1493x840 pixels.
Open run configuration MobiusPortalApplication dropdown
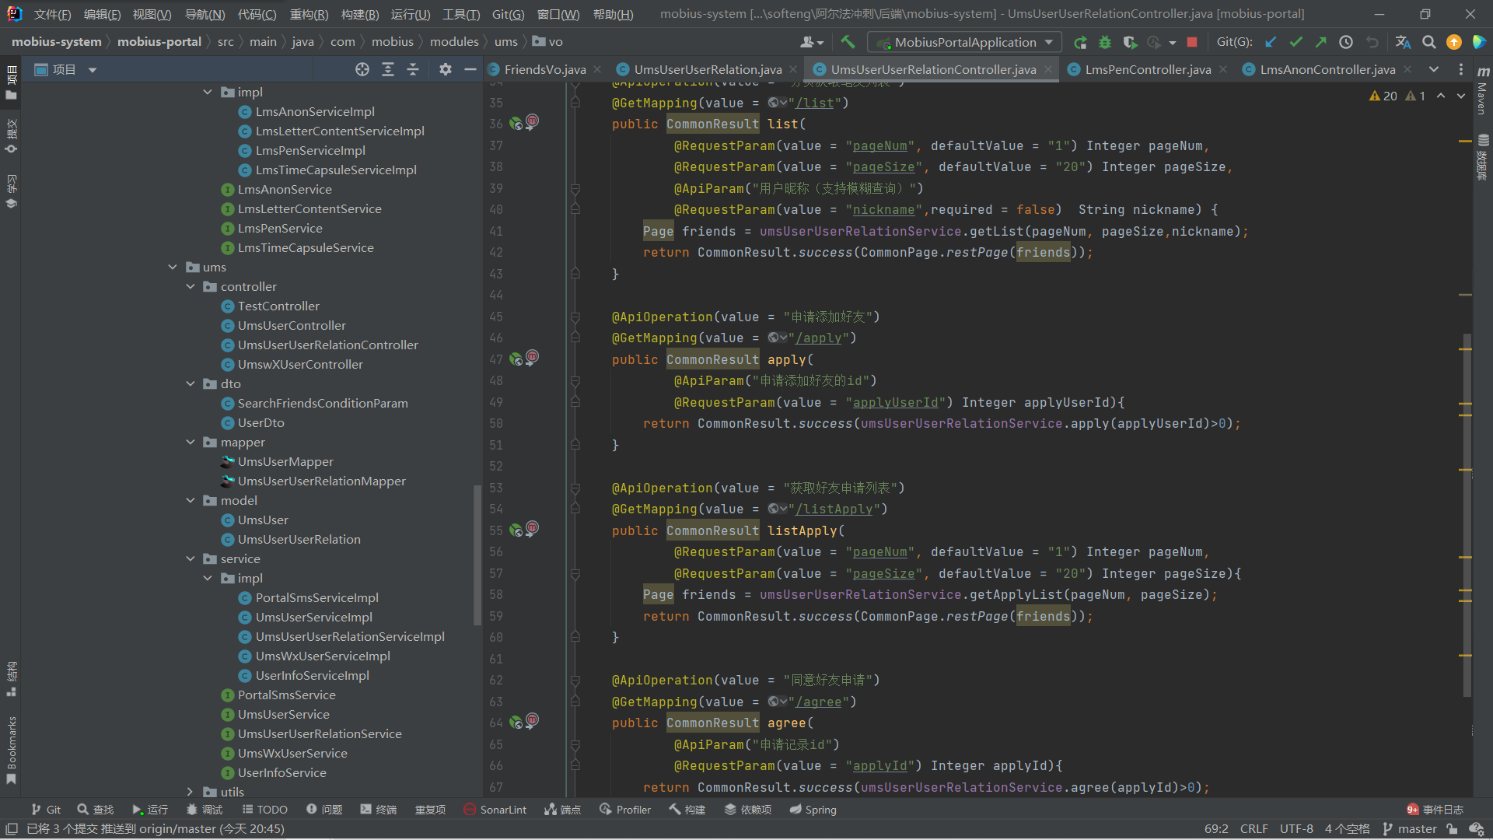pos(964,42)
